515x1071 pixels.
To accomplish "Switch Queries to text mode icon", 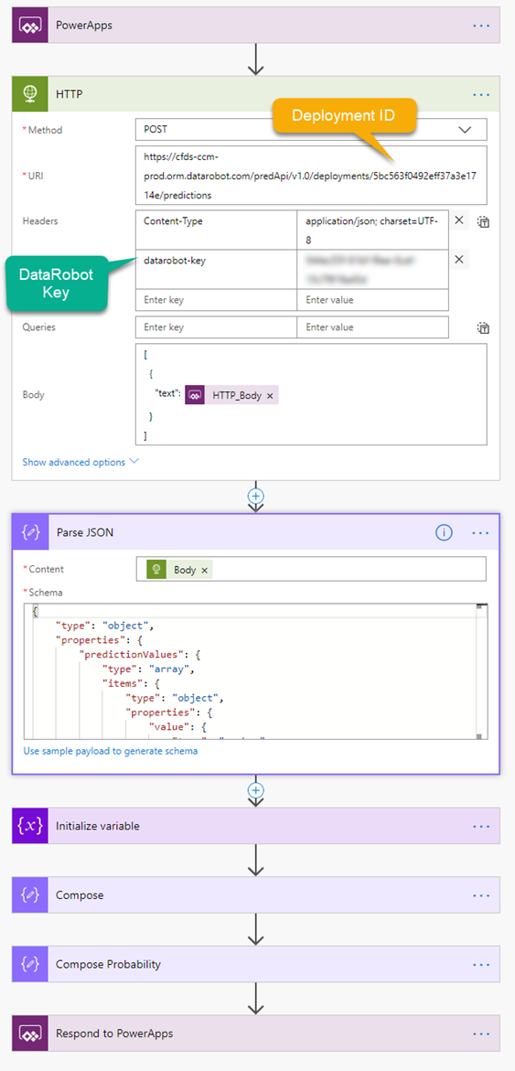I will tap(483, 327).
